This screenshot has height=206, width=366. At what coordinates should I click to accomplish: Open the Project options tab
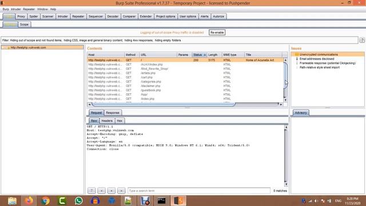pyautogui.click(x=165, y=17)
